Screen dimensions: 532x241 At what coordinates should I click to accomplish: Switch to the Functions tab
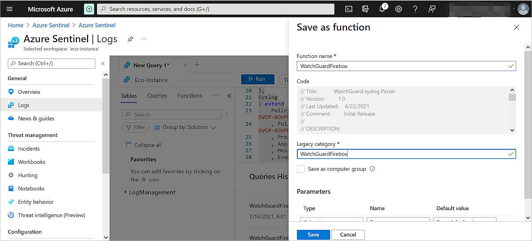189,96
